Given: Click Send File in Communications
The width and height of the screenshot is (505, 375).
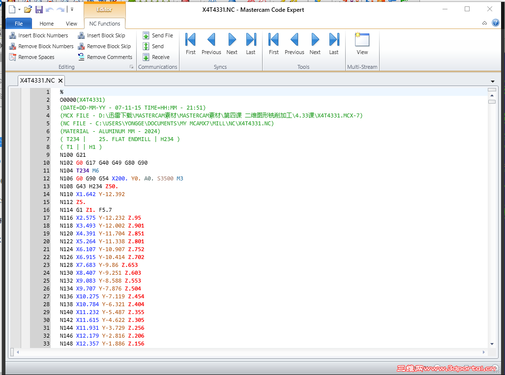Looking at the screenshot, I should coord(158,35).
